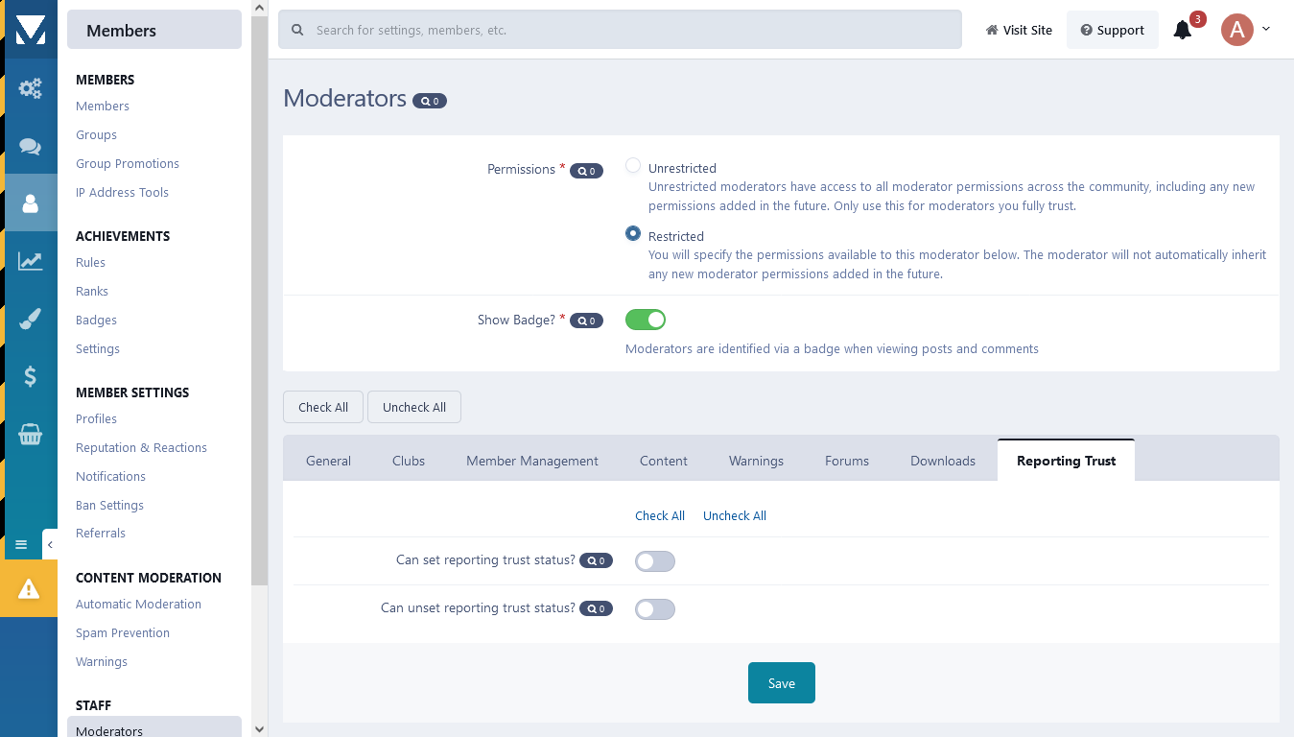Select the Unrestricted permissions radio button
The width and height of the screenshot is (1294, 737).
[633, 166]
